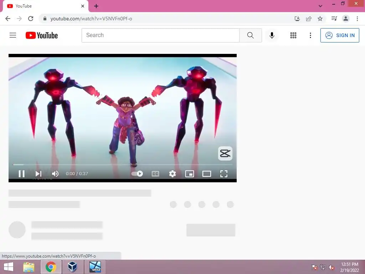Install app icon in address bar
Viewport: 365px width, 274px height.
297,19
